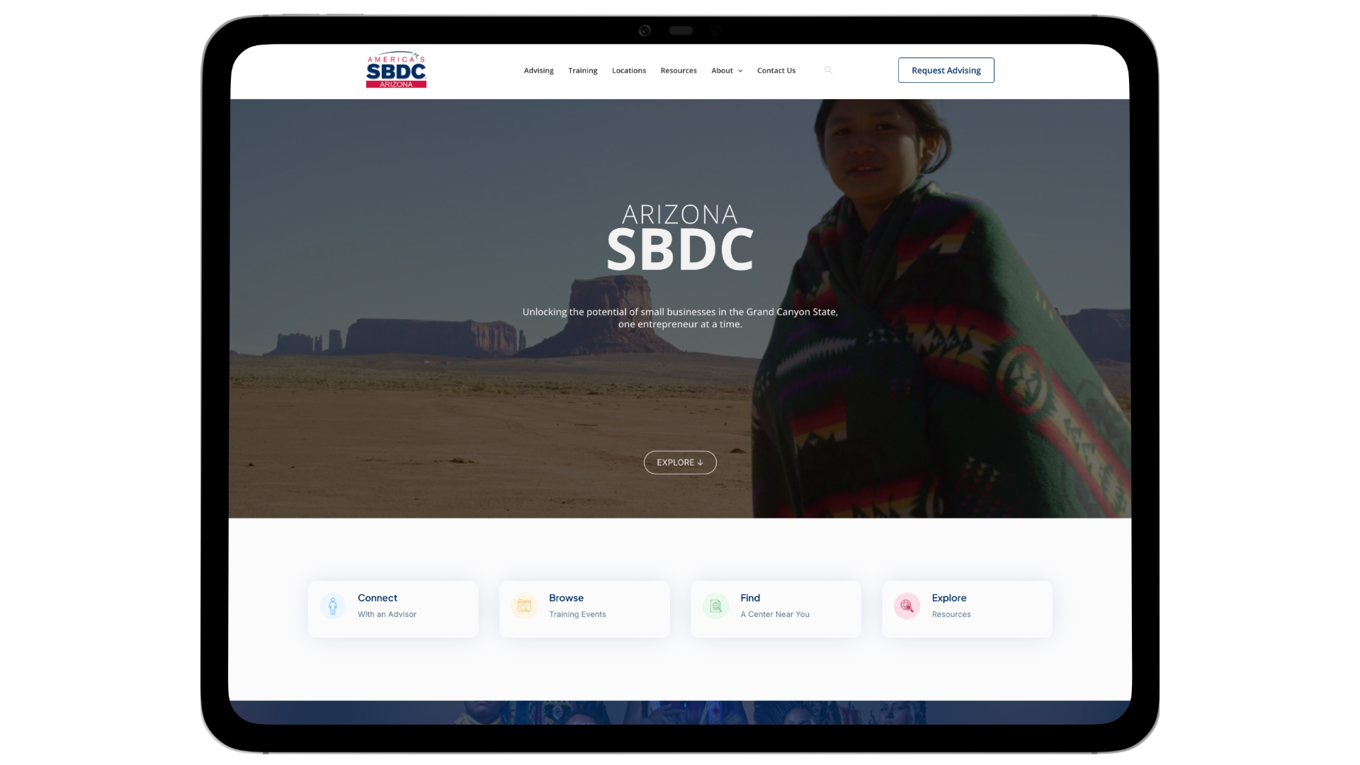Click the 'Unlocking the potential of small businesses' tagline
Image resolution: width=1360 pixels, height=765 pixels.
tap(680, 318)
